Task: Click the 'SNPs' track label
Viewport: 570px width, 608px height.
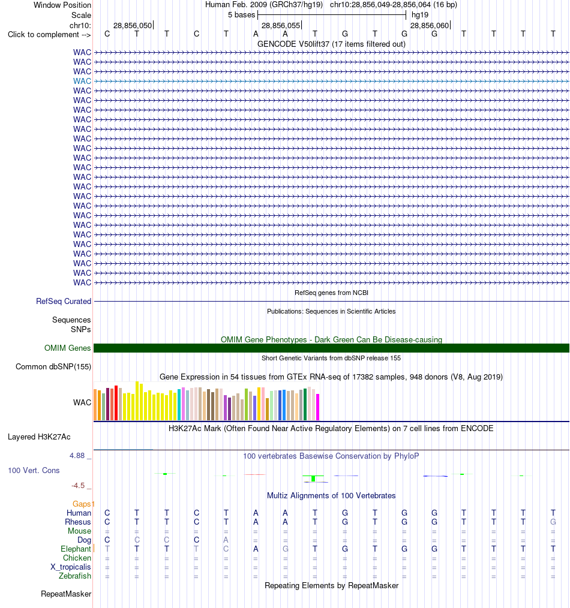Action: 81,329
